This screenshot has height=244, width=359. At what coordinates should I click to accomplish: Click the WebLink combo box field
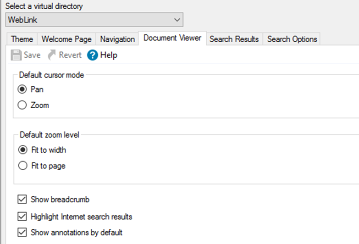94,20
